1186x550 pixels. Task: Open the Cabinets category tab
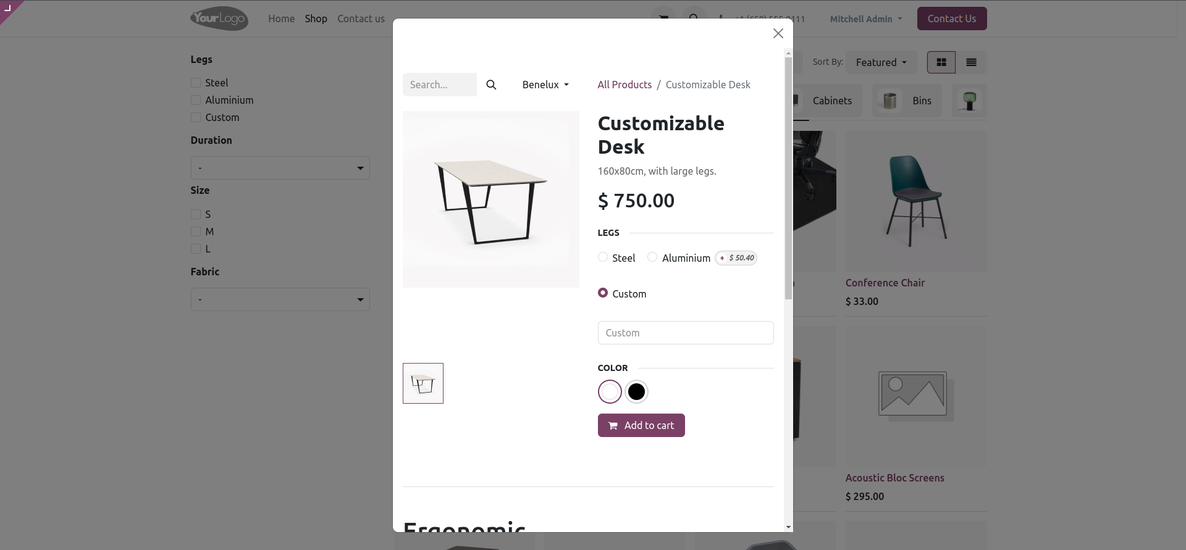point(831,101)
